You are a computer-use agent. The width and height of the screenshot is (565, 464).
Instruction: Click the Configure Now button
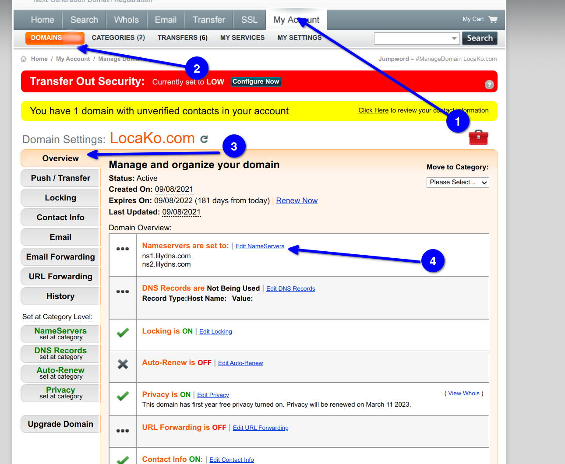click(x=256, y=81)
